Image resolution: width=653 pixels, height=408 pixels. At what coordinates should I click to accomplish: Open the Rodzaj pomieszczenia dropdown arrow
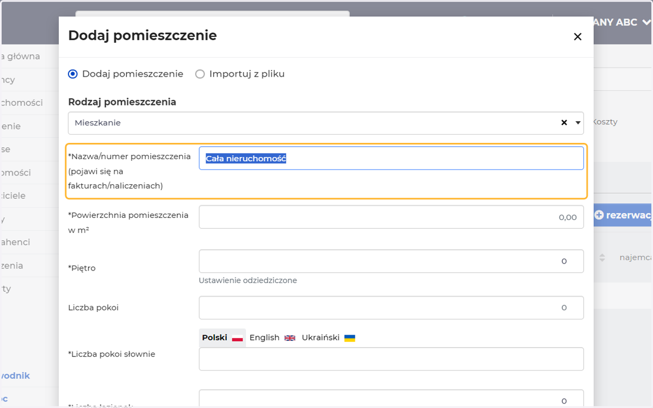pyautogui.click(x=578, y=123)
